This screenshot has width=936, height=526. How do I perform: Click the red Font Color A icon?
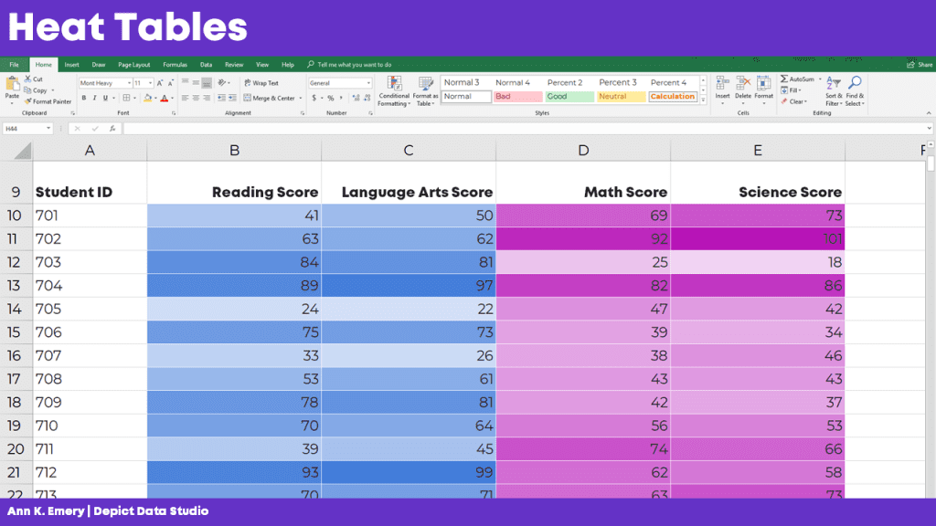click(x=165, y=98)
